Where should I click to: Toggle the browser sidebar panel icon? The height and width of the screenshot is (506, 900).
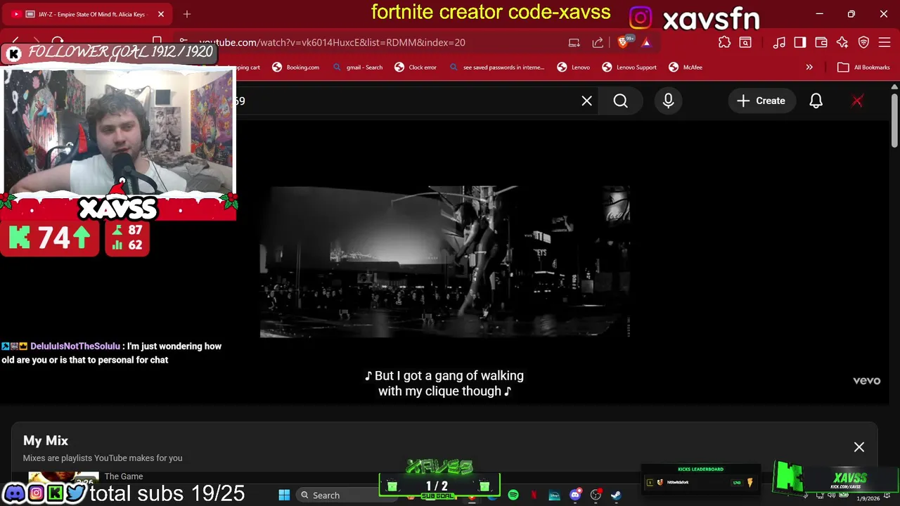[800, 42]
